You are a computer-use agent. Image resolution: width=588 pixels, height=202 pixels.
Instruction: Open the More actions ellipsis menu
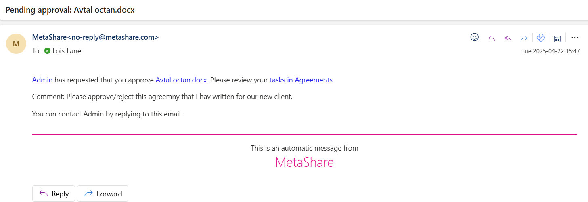tap(575, 38)
